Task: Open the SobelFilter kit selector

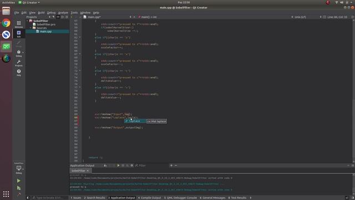Action: (19, 168)
